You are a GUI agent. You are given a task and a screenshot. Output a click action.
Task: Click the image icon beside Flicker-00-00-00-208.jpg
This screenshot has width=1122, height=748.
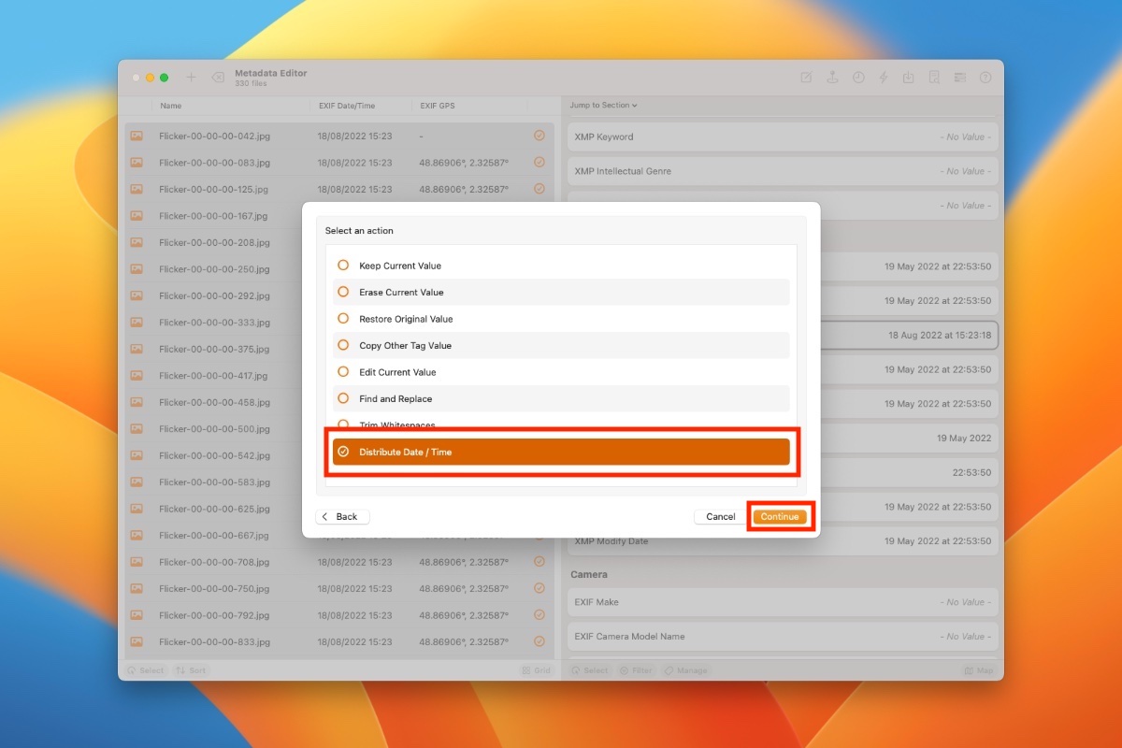click(137, 242)
